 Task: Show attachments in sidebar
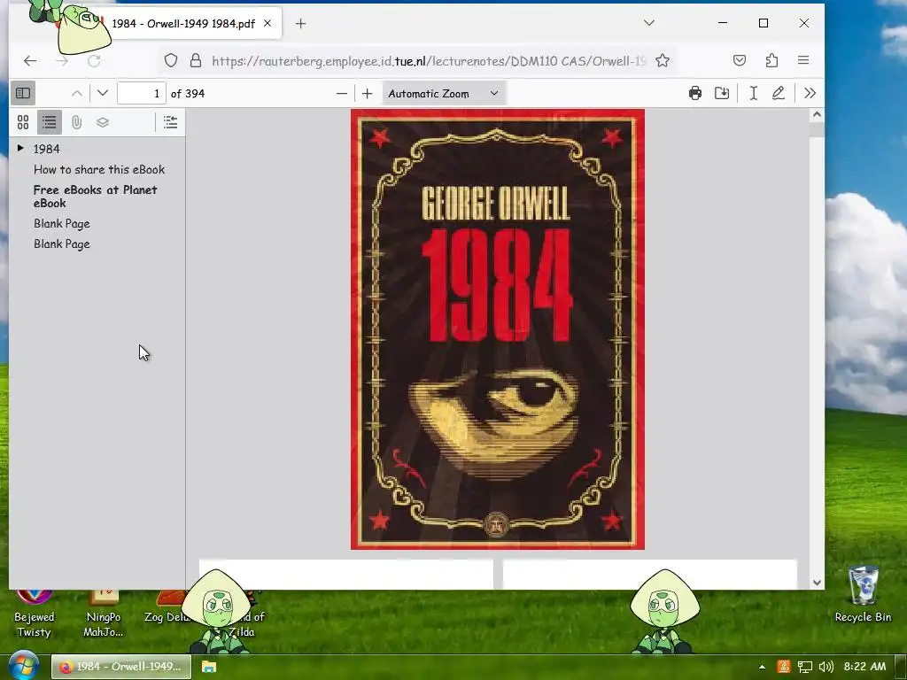[76, 122]
